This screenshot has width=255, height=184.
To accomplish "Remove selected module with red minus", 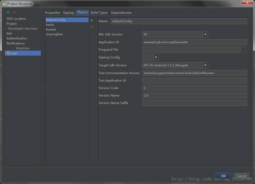I will coord(14,12).
